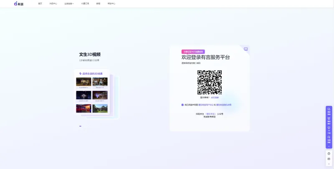This screenshot has height=169, width=334.
Task: Open the 付费订阅 nav item
Action: (85, 4)
